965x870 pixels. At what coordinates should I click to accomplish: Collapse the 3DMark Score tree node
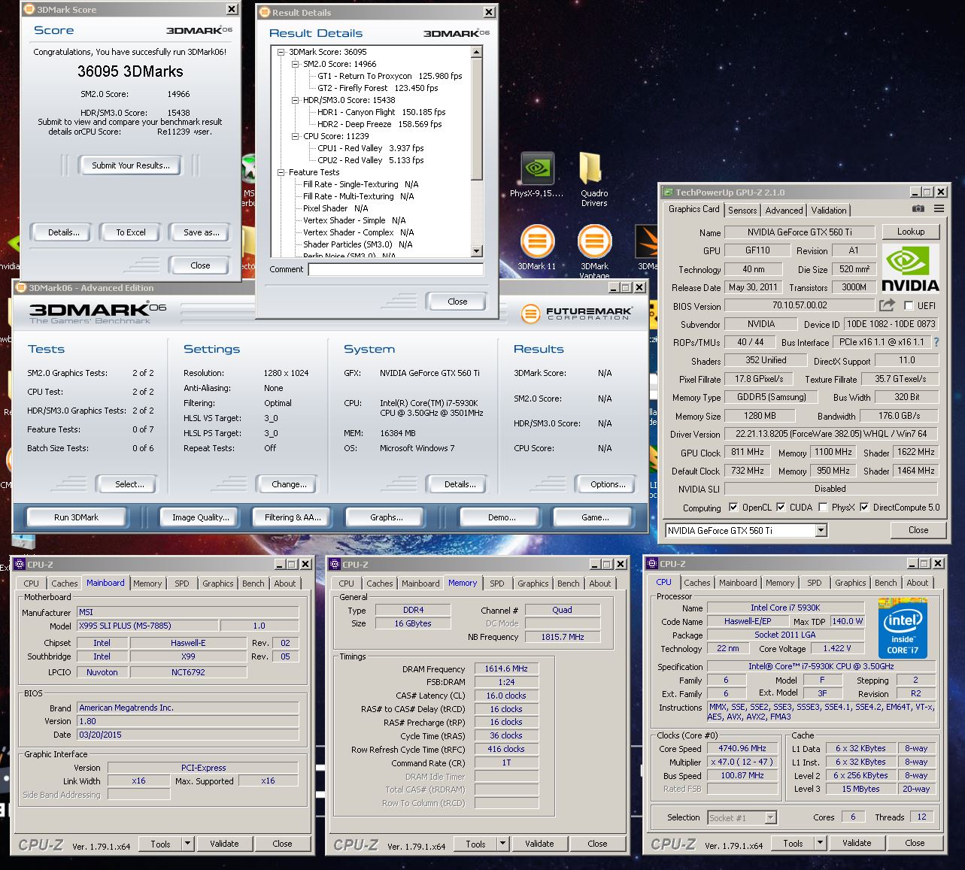(281, 52)
